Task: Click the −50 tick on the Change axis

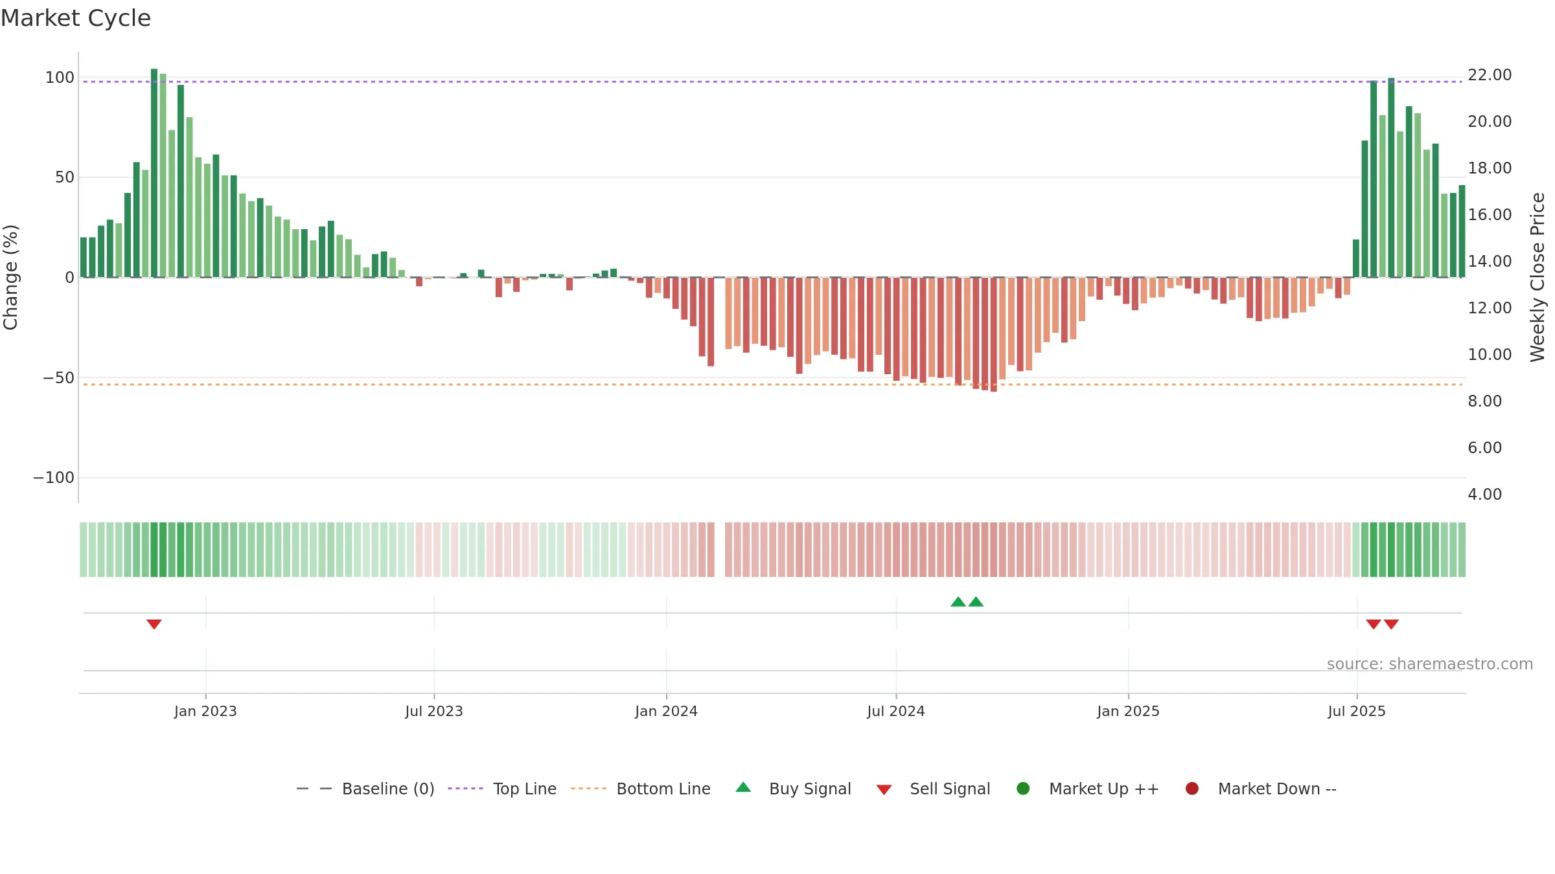Action: click(x=58, y=378)
